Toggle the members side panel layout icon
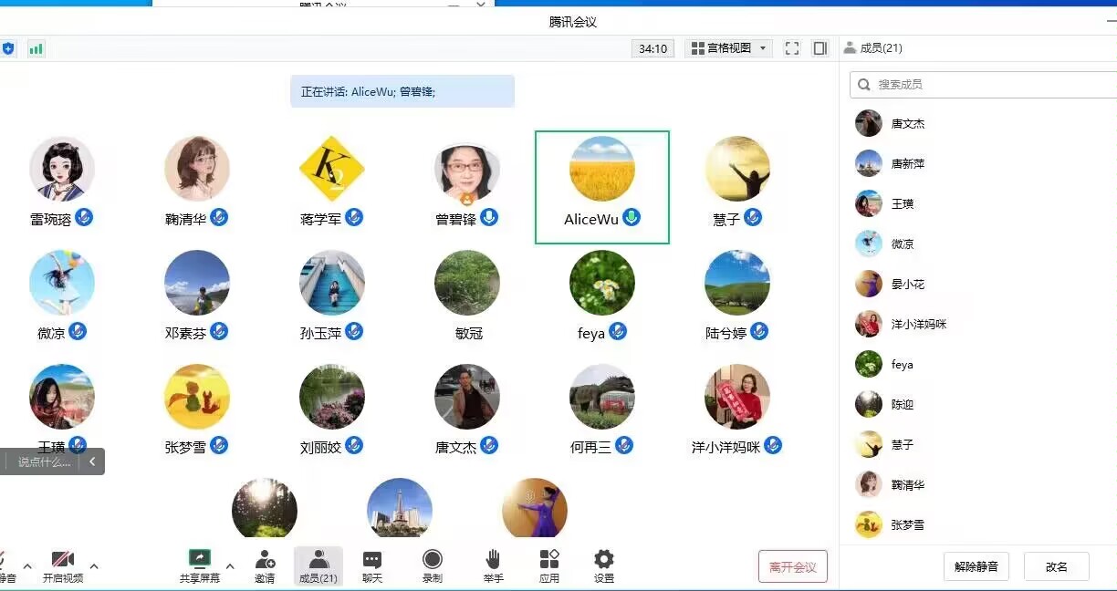The image size is (1117, 591). [x=820, y=48]
